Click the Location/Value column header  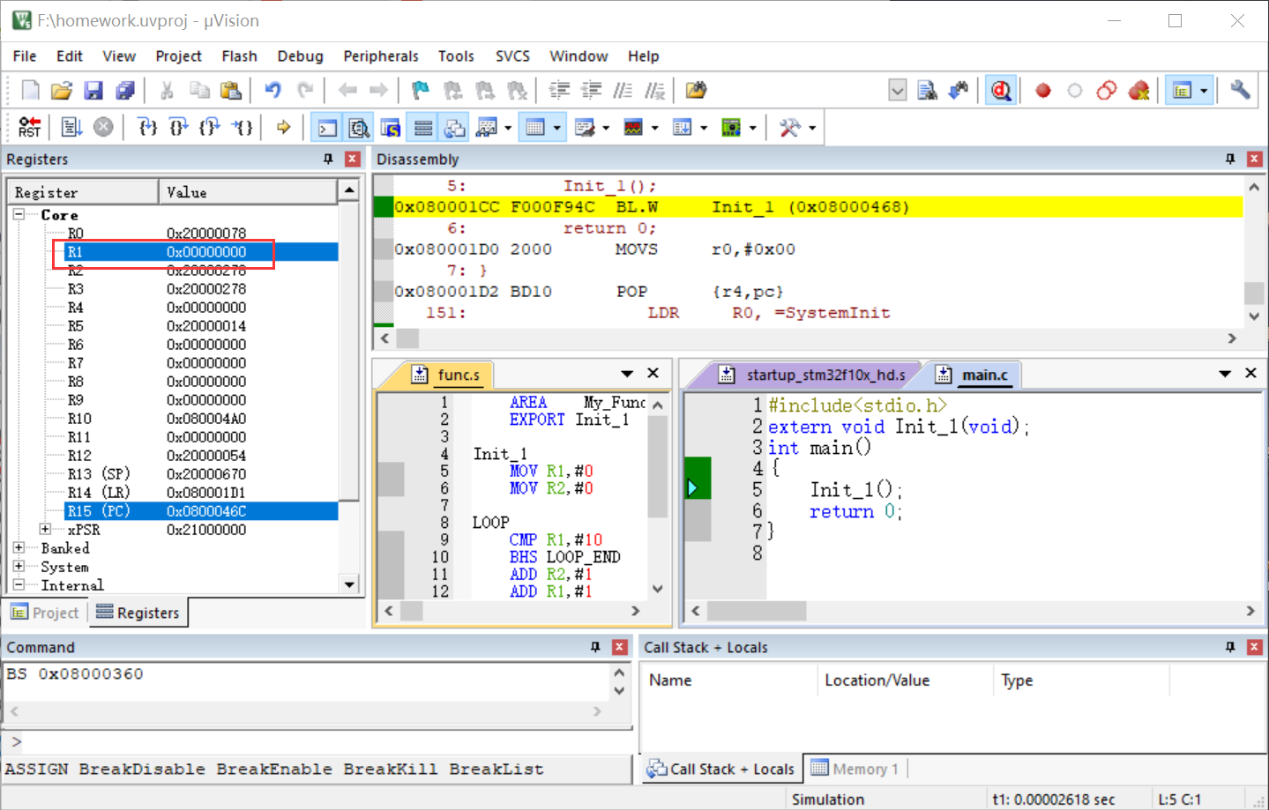click(905, 680)
